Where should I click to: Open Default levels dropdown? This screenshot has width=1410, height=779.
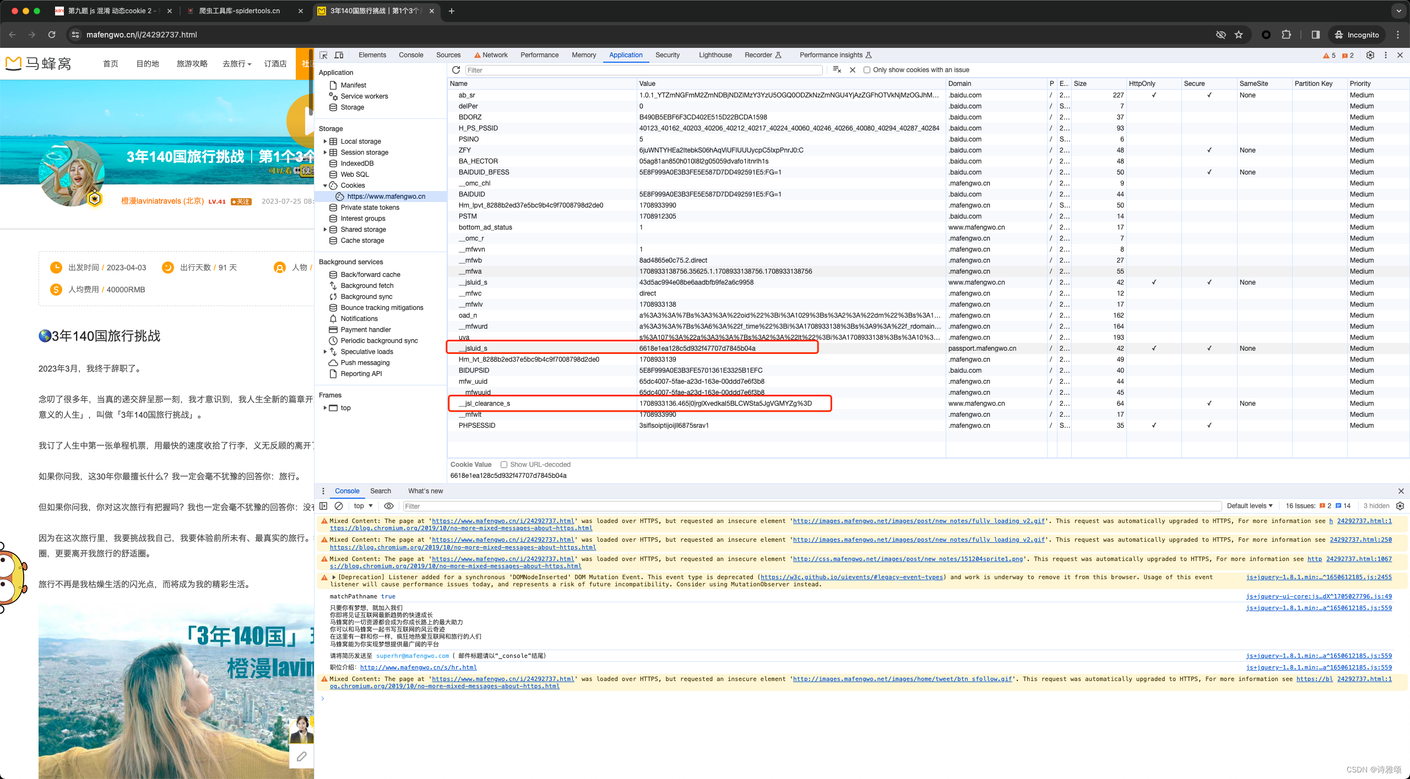point(1249,506)
